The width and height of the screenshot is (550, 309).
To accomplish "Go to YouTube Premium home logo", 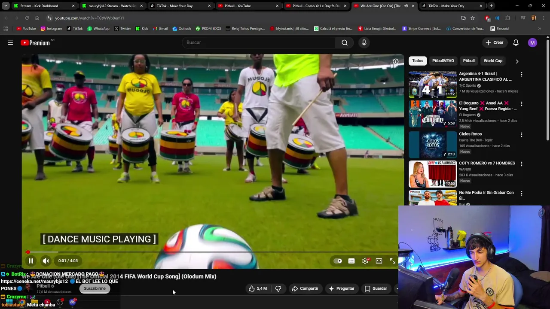I will (x=35, y=42).
